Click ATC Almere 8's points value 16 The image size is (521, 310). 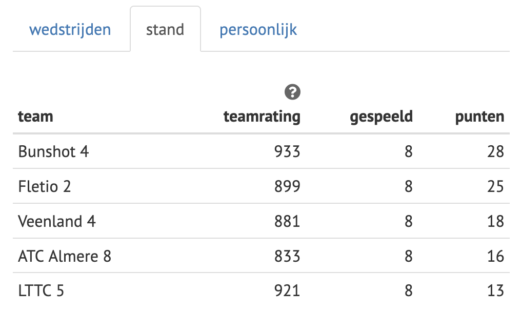point(495,256)
